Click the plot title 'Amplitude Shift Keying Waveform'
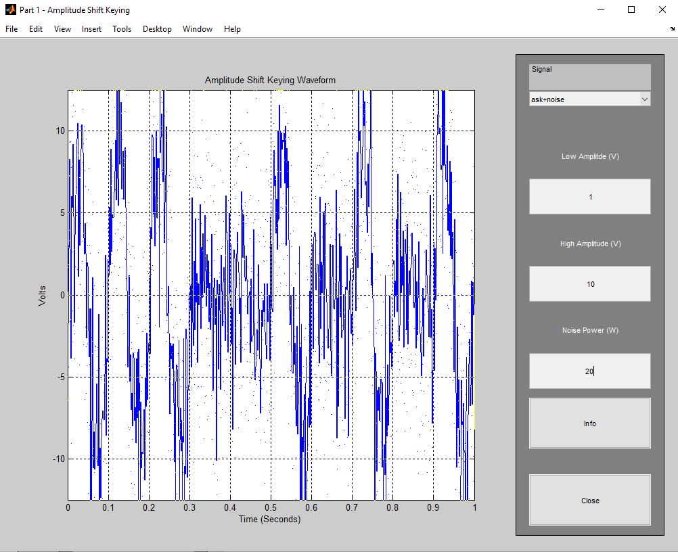 (270, 80)
